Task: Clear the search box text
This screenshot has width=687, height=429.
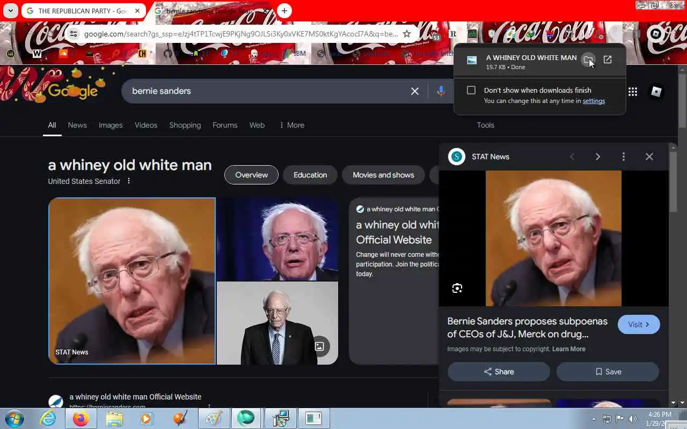Action: (415, 91)
